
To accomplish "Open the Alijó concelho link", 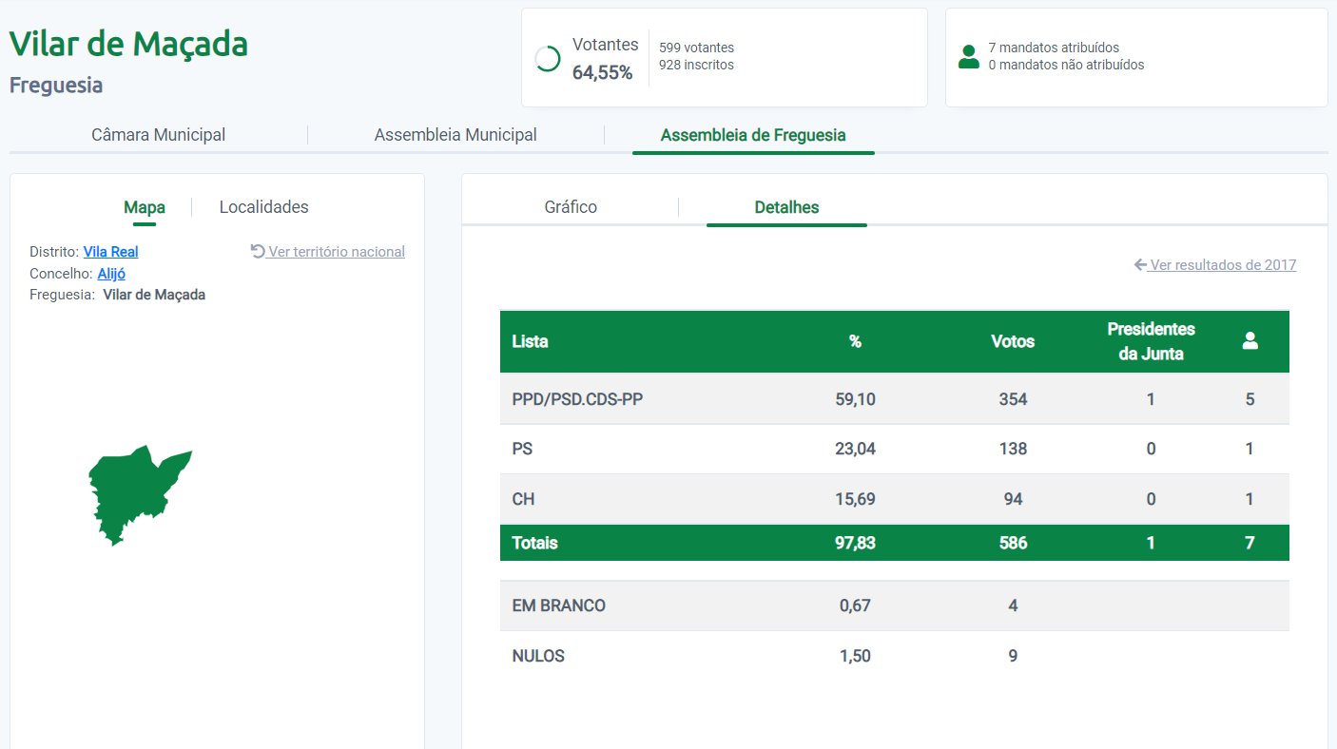I will click(x=111, y=274).
